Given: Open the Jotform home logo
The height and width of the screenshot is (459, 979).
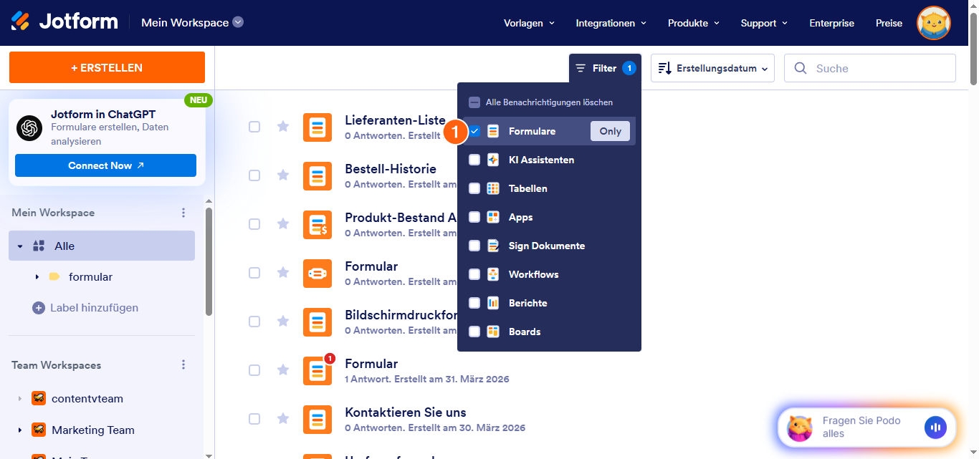Looking at the screenshot, I should pos(65,21).
